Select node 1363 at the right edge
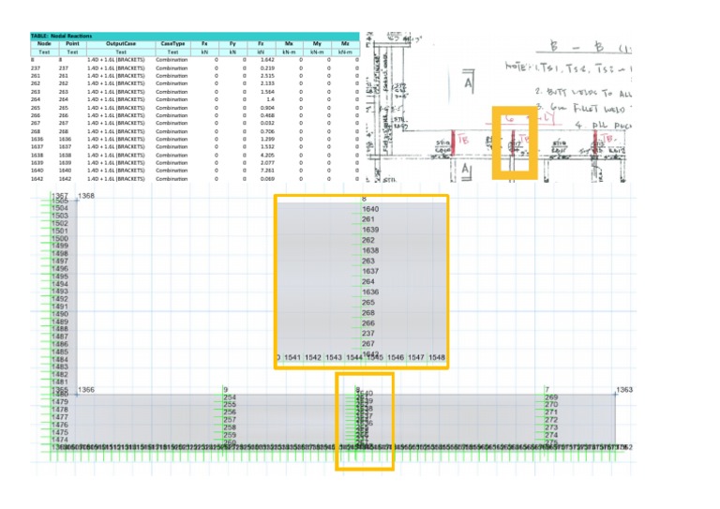Viewport: 720px width, 509px height. 624,389
